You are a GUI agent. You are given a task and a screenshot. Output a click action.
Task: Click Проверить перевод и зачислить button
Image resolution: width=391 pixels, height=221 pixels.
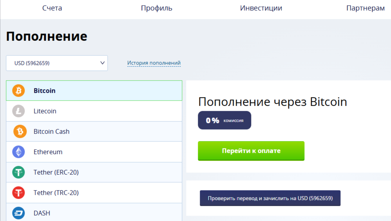[x=270, y=198]
